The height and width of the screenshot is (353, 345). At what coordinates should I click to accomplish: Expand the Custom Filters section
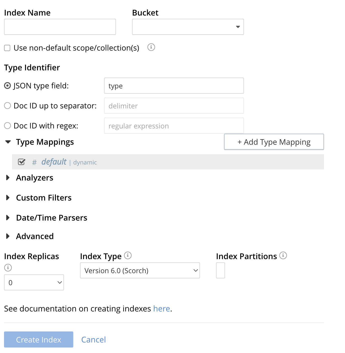point(8,198)
